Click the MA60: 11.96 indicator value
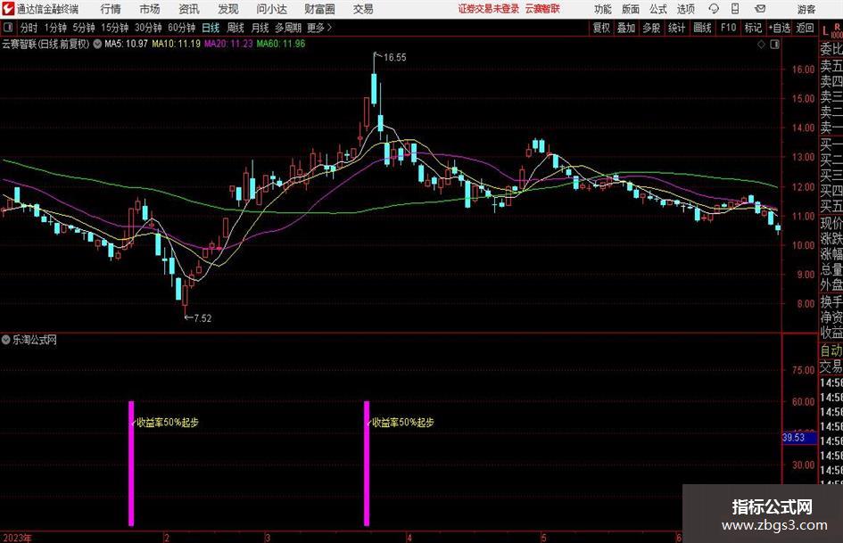843x543 pixels. coord(281,44)
